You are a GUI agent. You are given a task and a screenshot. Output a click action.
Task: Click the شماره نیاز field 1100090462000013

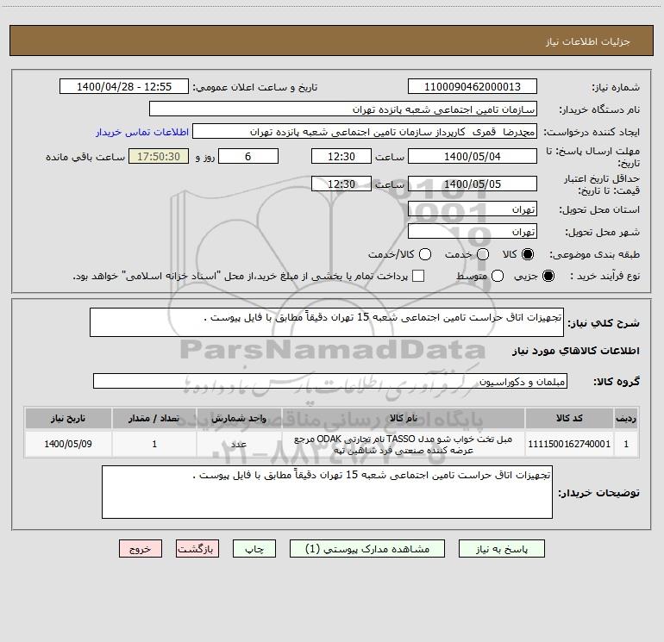pyautogui.click(x=473, y=87)
